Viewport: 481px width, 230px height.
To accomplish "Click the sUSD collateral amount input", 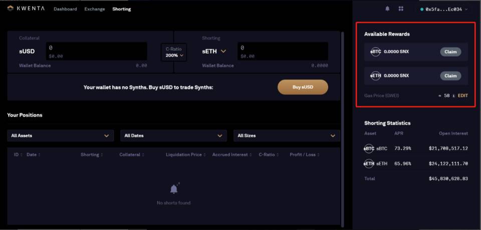I will tap(96, 51).
